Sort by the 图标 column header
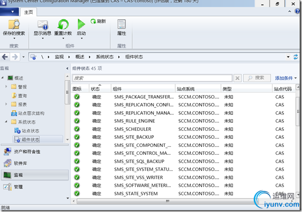Viewport: 302px width, 212px height. [80, 89]
